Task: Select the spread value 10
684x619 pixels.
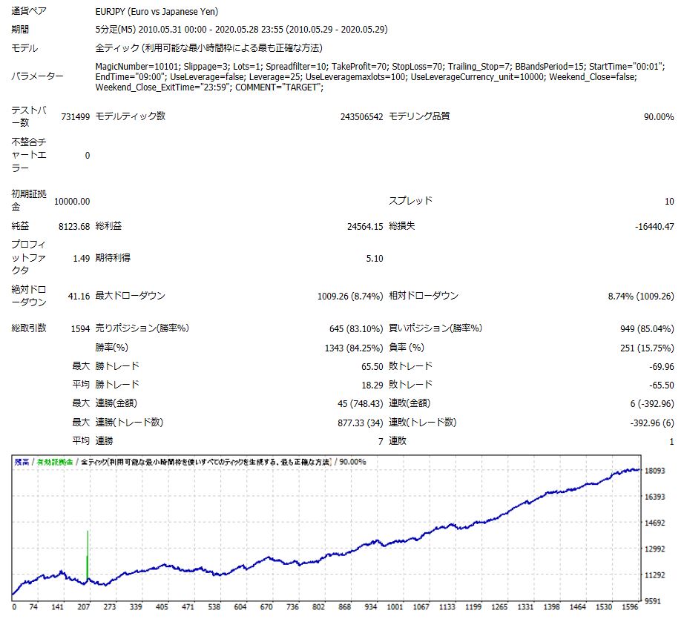Action: (x=669, y=202)
